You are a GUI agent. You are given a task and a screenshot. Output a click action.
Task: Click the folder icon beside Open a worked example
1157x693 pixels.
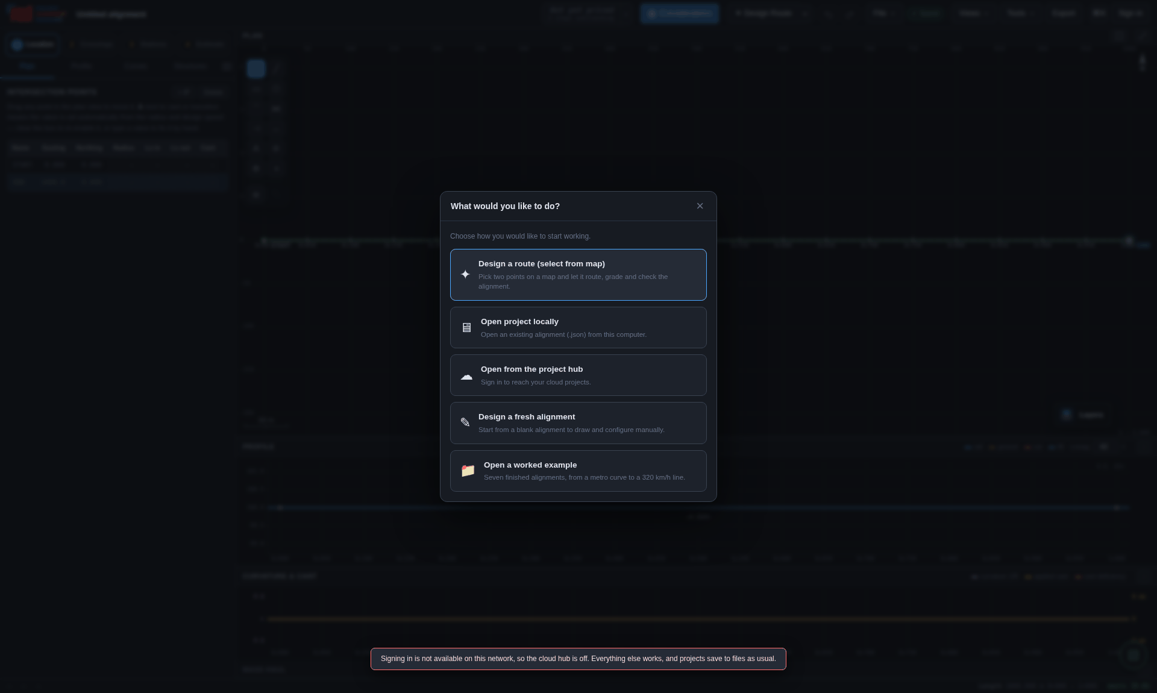468,471
